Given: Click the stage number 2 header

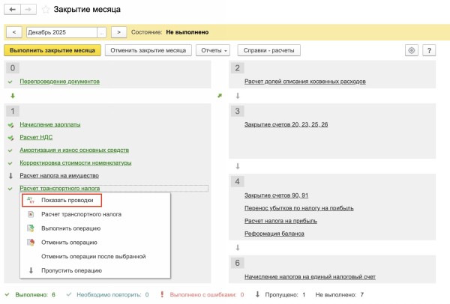Looking at the screenshot, I should tap(237, 68).
